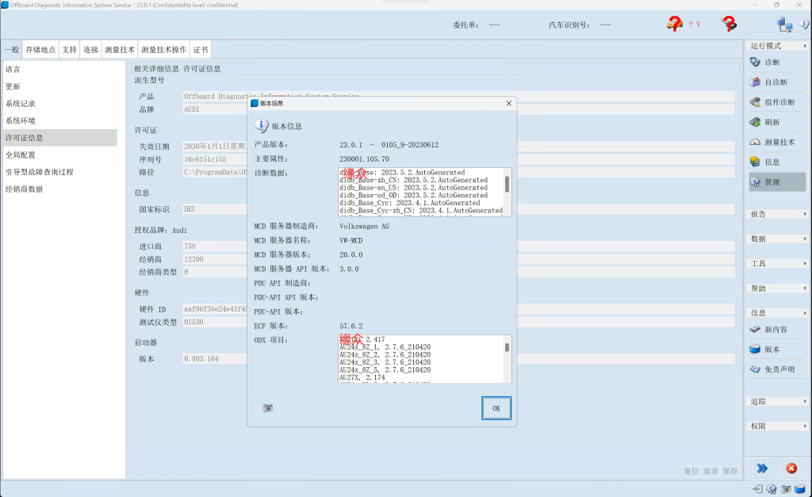Image resolution: width=812 pixels, height=497 pixels.
Task: Click the blue double-arrow forward button
Action: pyautogui.click(x=761, y=468)
